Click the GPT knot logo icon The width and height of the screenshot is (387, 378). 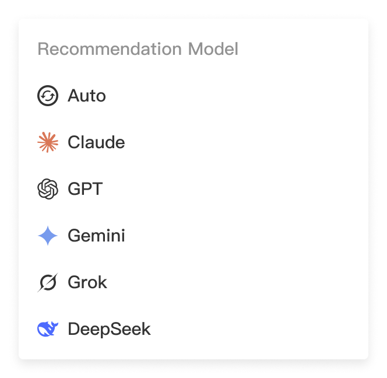pos(48,189)
